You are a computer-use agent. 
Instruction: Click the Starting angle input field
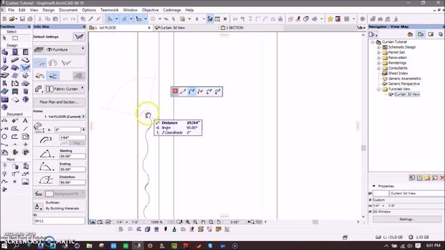point(72,156)
